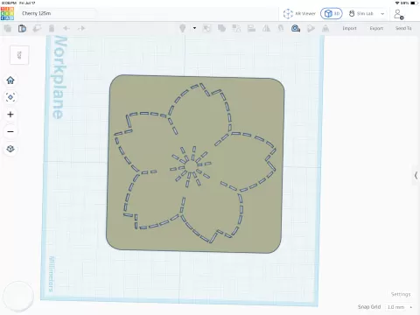This screenshot has width=420, height=315.
Task: Open the Sim Lab workspace
Action: tap(361, 13)
